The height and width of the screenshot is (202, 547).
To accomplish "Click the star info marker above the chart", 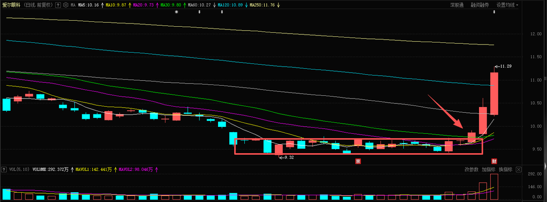I will click(x=176, y=12).
